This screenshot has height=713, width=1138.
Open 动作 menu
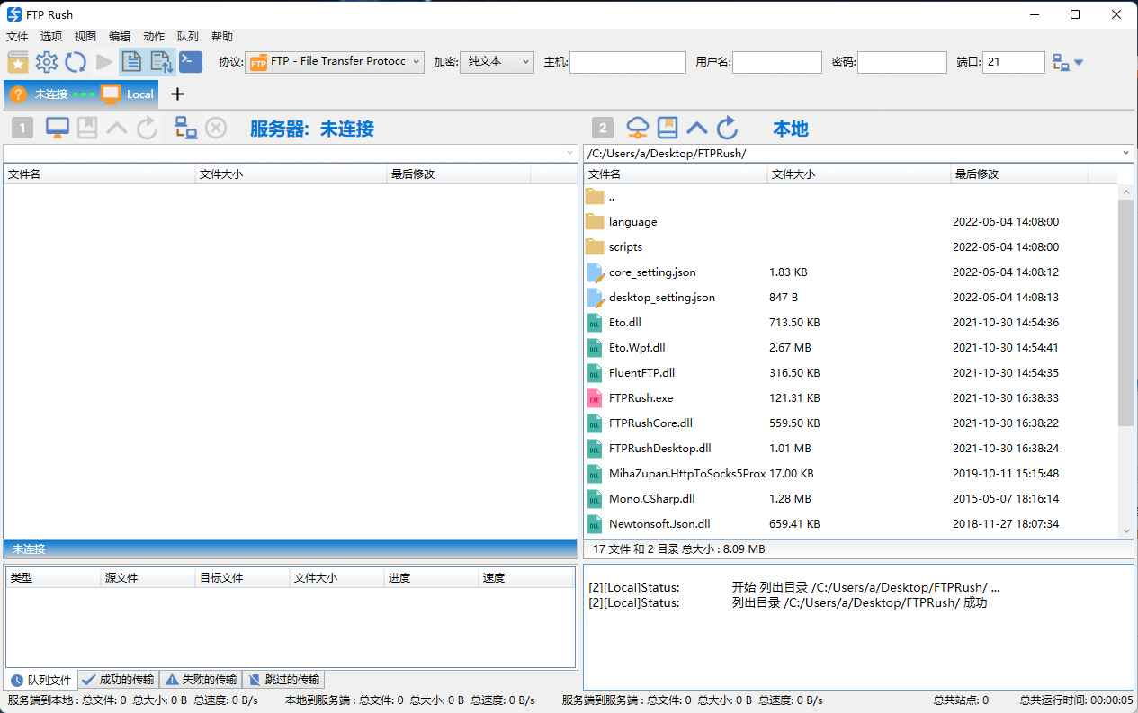[x=154, y=37]
